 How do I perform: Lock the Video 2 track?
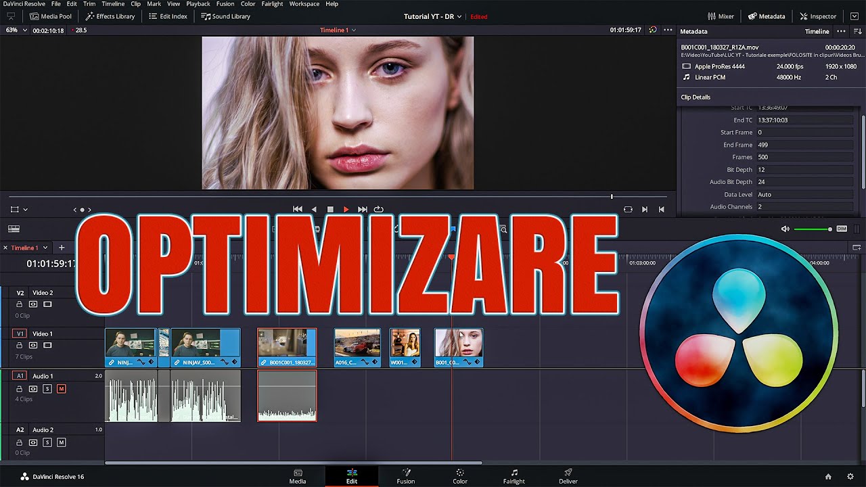[19, 304]
